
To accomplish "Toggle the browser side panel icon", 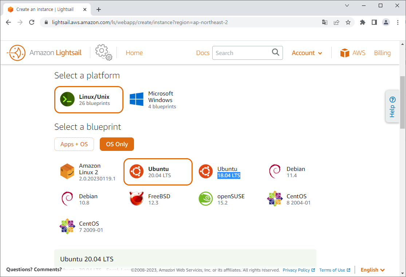I will 374,22.
